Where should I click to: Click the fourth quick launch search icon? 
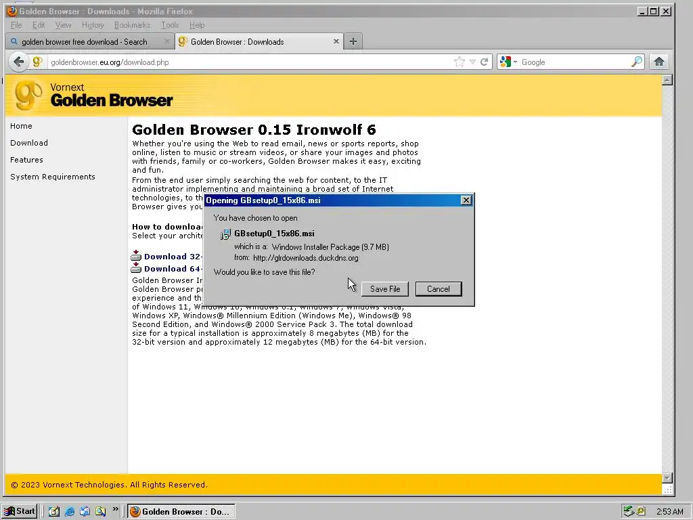[100, 512]
